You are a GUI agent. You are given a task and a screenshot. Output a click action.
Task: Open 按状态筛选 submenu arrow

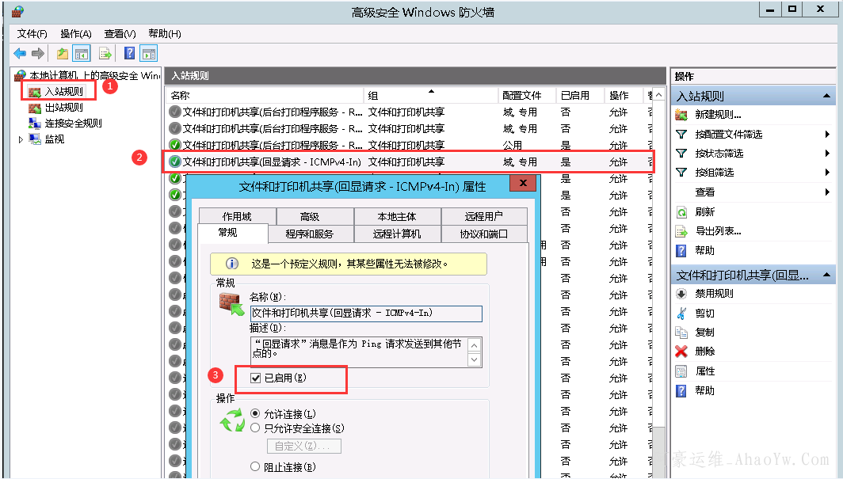click(827, 154)
